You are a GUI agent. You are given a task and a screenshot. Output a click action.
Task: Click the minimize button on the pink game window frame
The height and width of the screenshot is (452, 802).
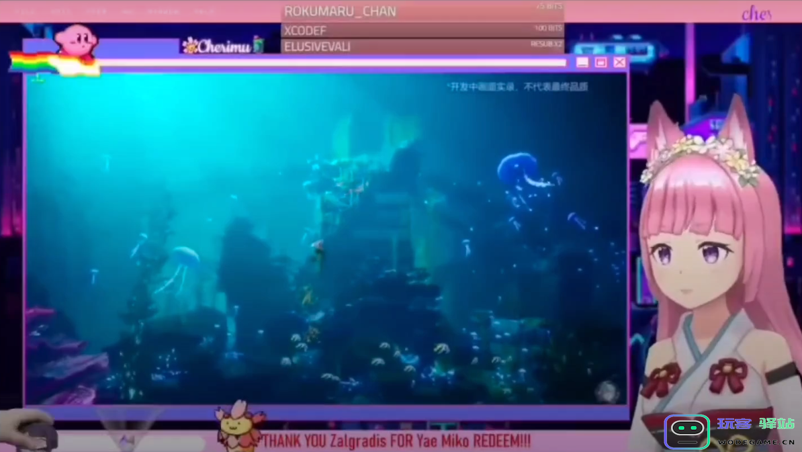point(582,62)
